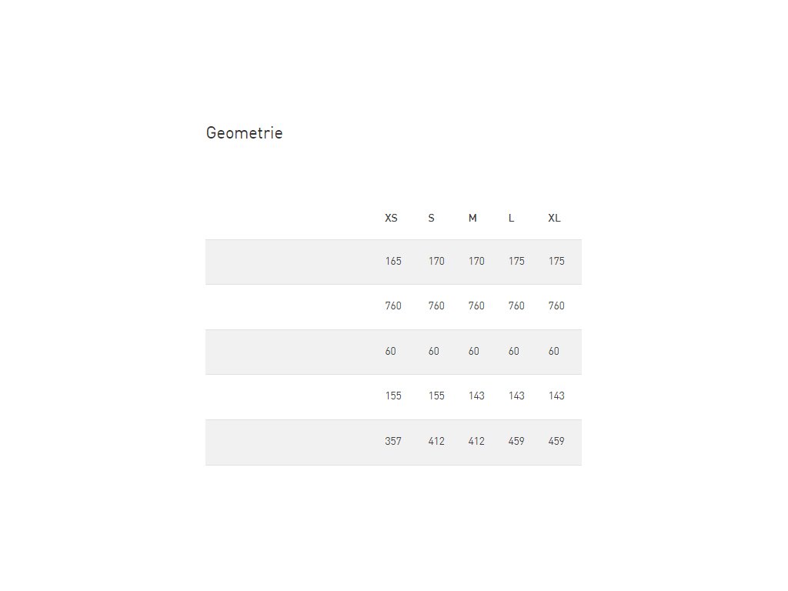Click the Geometrie heading

pyautogui.click(x=244, y=133)
